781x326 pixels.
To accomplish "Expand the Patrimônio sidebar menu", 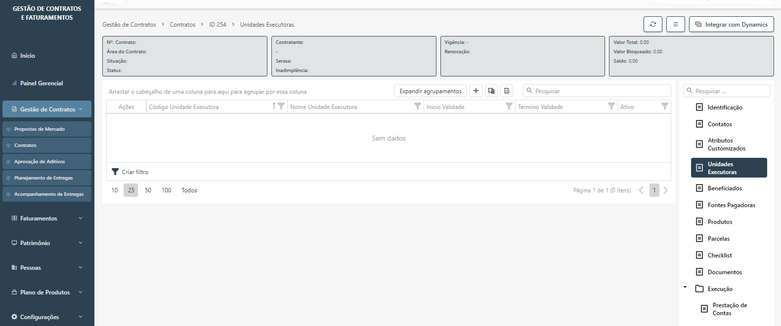I will (x=47, y=243).
